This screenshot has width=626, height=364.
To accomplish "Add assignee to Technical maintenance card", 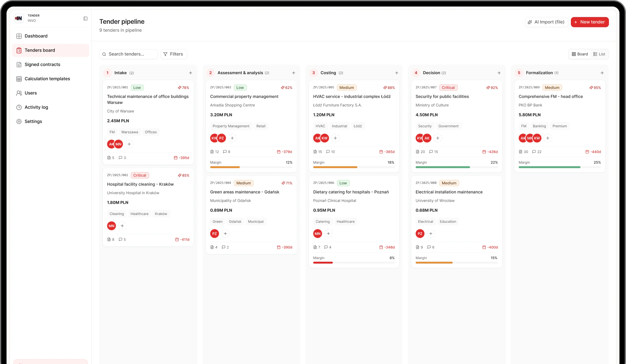I will [x=129, y=144].
